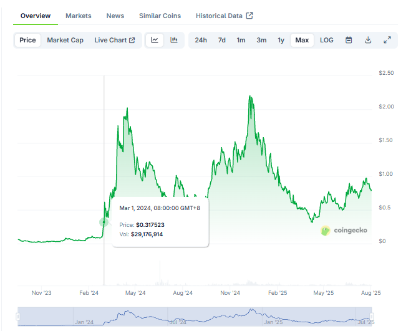Viewport: 416px width, 331px height.
Task: Switch to the Markets tab
Action: [78, 16]
